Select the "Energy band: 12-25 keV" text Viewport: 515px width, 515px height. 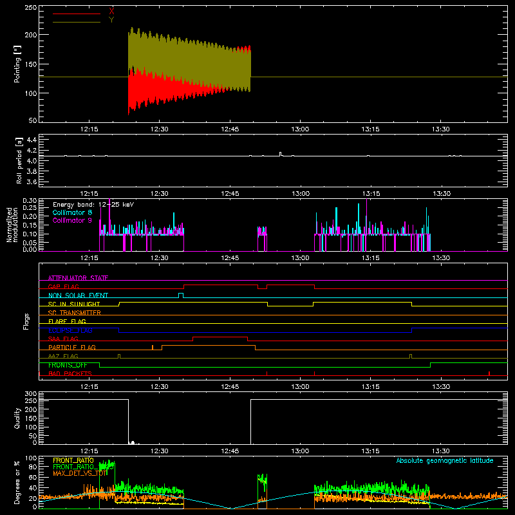point(93,205)
